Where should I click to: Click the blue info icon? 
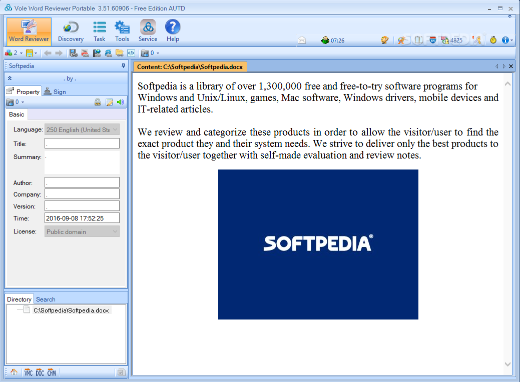tap(505, 40)
